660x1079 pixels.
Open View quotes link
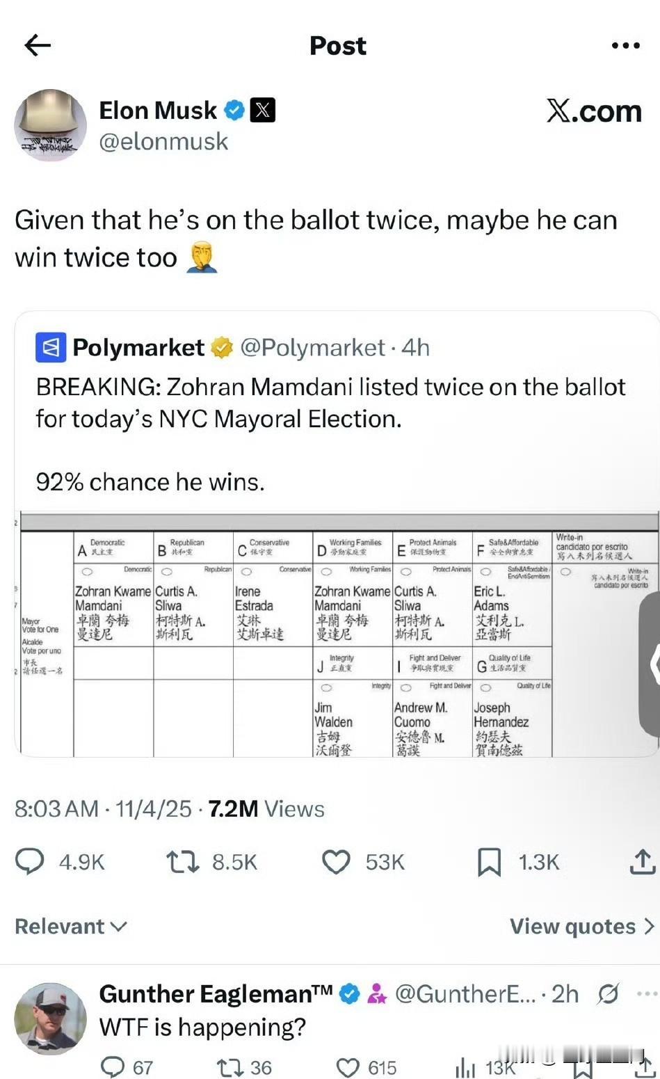pyautogui.click(x=581, y=927)
